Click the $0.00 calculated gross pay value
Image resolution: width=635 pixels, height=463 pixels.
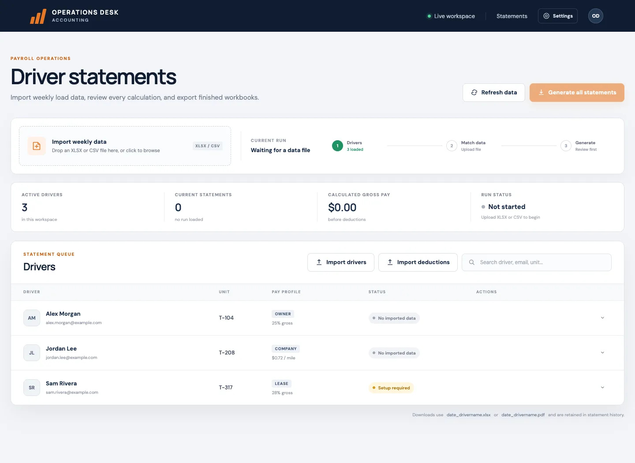pyautogui.click(x=342, y=208)
